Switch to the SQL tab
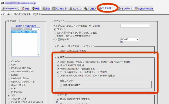169x104 pixels. pos(26,9)
